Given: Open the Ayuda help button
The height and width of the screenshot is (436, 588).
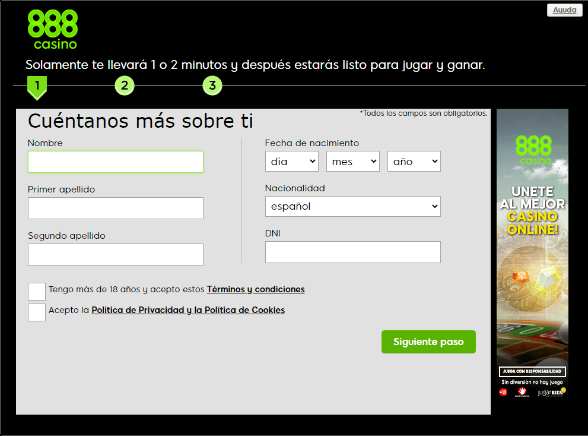Looking at the screenshot, I should click(564, 10).
